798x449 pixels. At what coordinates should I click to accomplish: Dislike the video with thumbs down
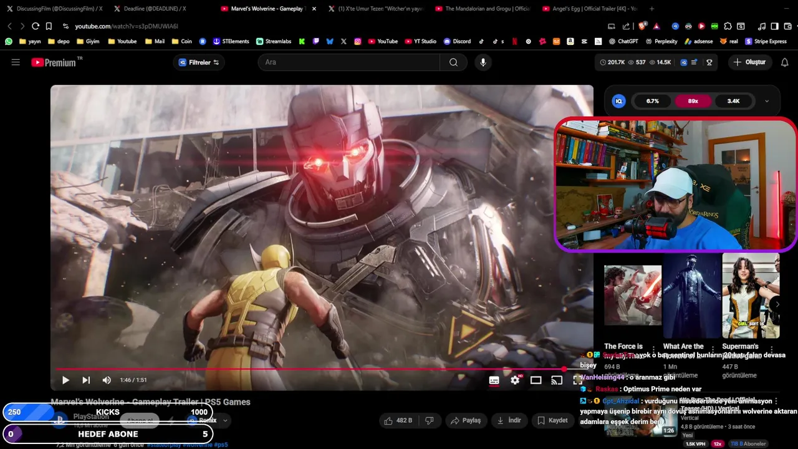(430, 420)
